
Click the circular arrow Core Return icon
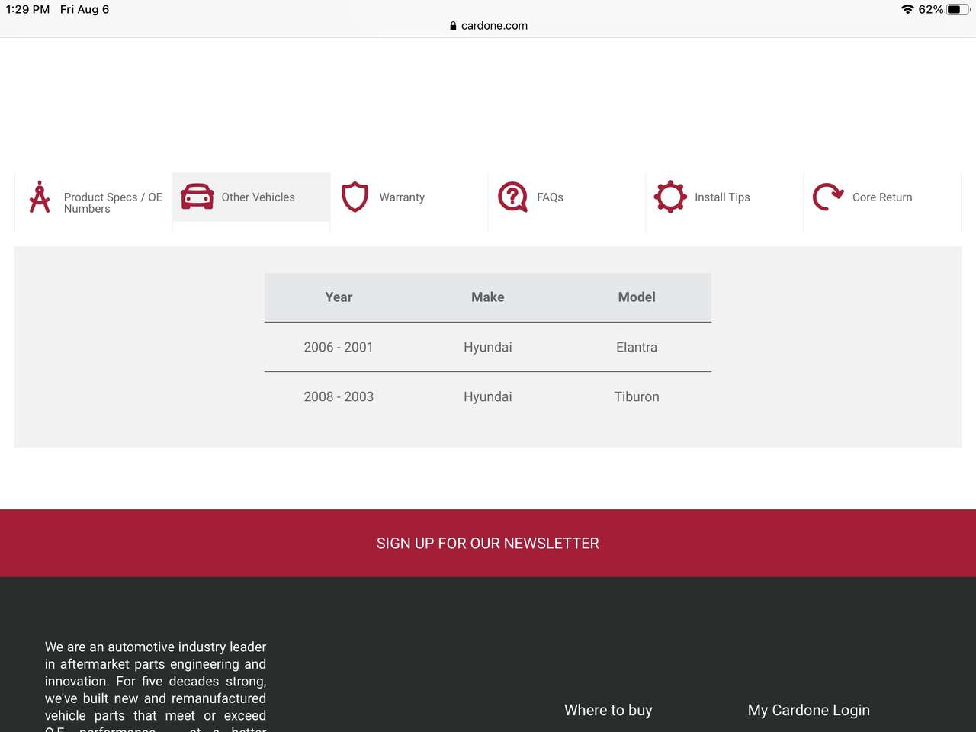[827, 197]
